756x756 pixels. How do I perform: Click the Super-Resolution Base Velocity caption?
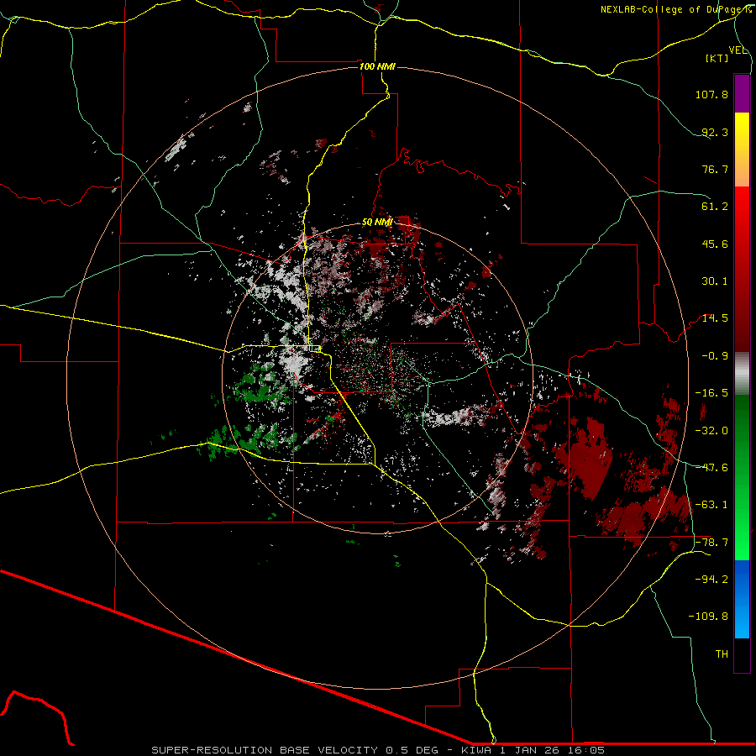(377, 750)
